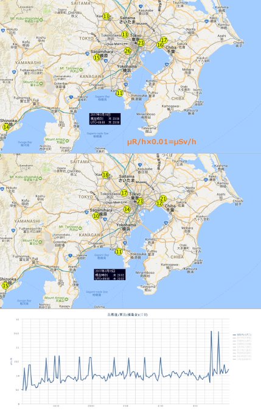Click marker 21 near Chiba on bottom map

(164, 199)
